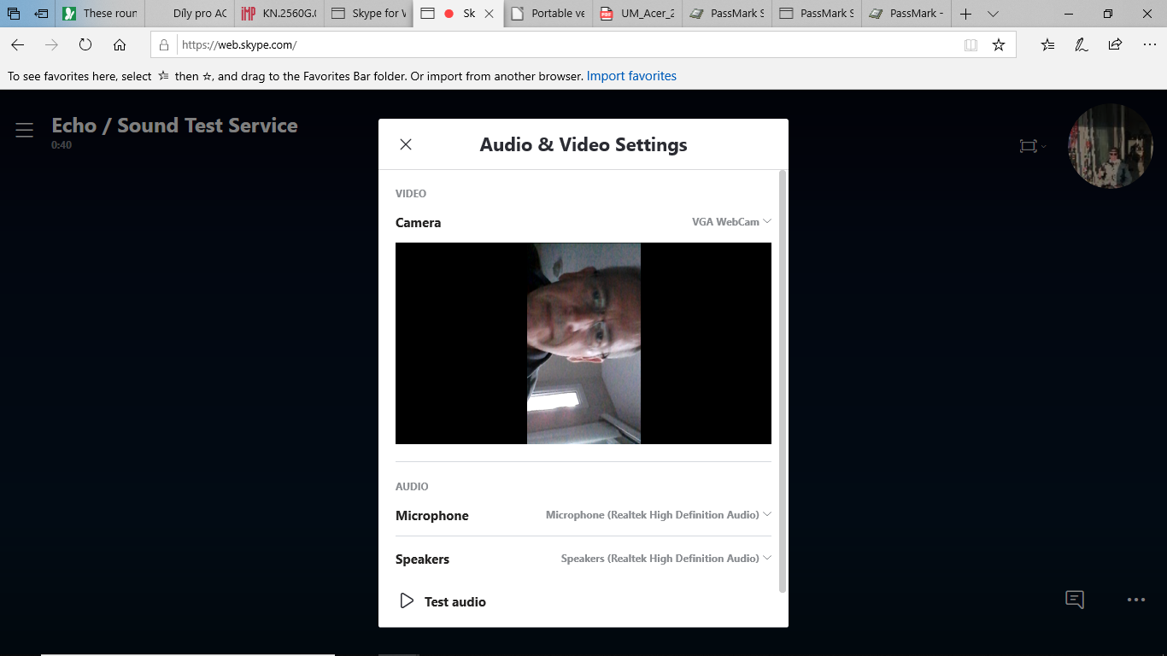The height and width of the screenshot is (656, 1167).
Task: Click the padlock site info icon
Action: [x=164, y=45]
